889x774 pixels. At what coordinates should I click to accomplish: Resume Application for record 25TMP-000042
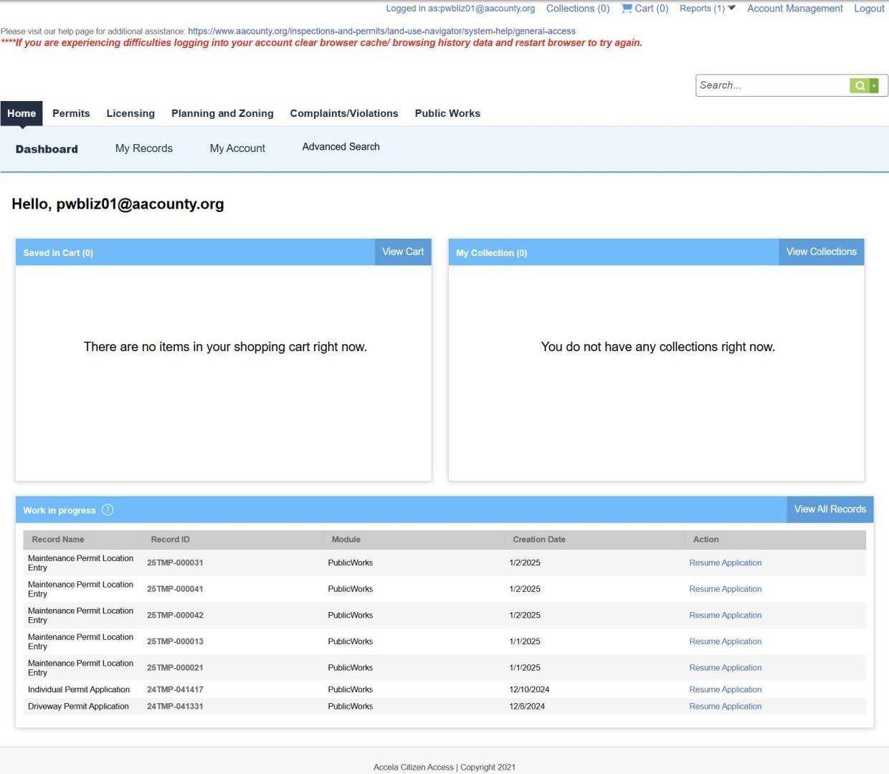pos(726,615)
